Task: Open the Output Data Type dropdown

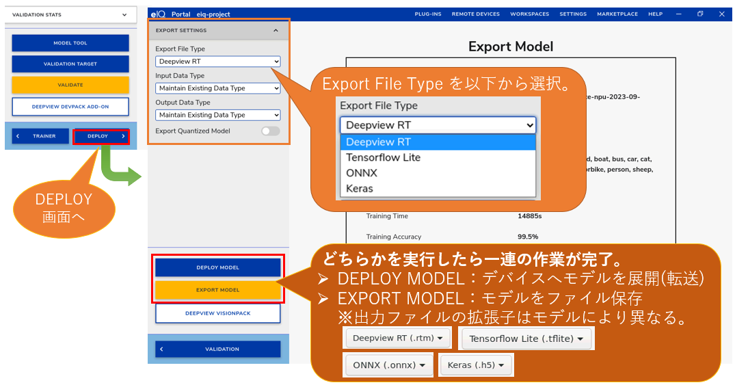Action: click(218, 115)
